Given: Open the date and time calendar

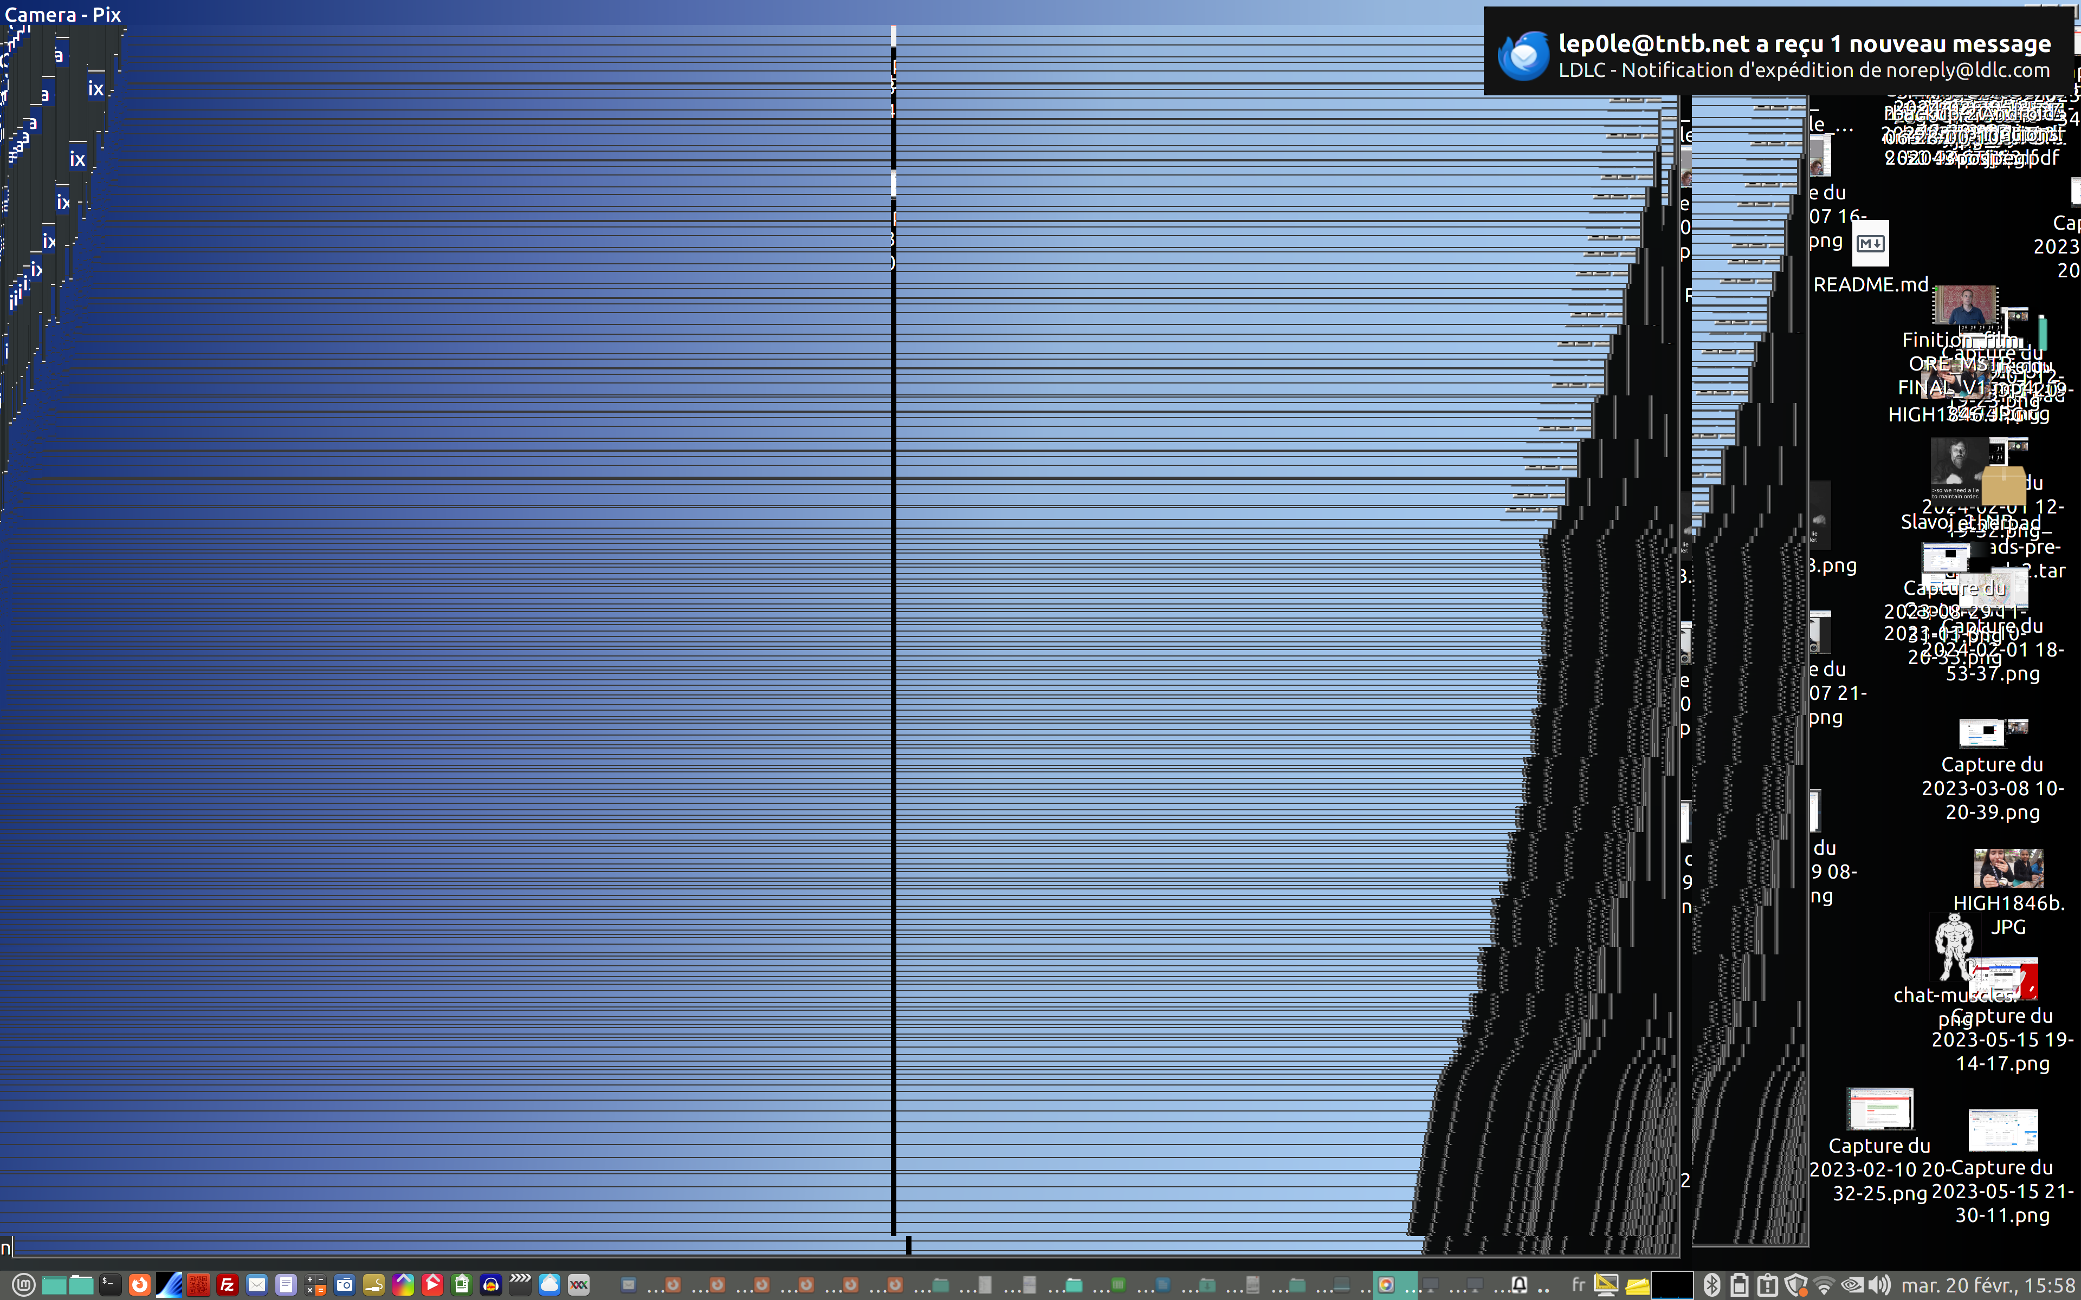Looking at the screenshot, I should (x=1988, y=1284).
